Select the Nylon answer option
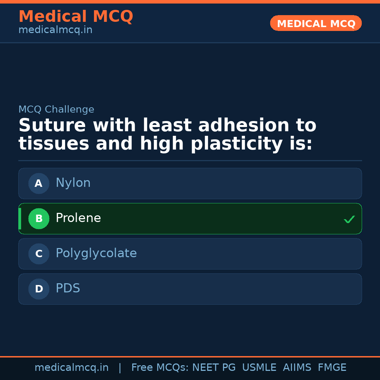The width and height of the screenshot is (380, 380). [190, 183]
